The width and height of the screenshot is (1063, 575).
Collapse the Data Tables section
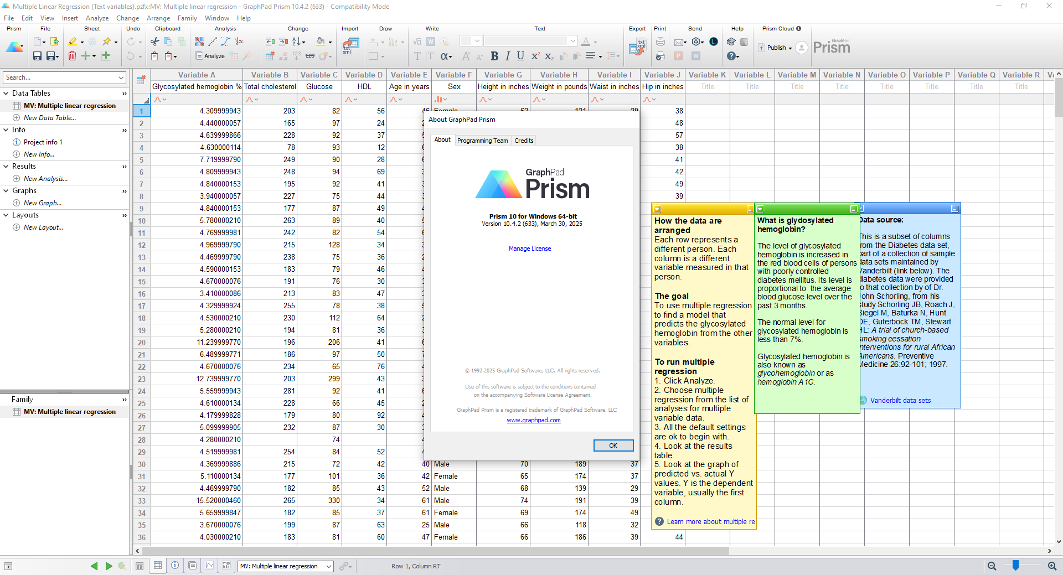pyautogui.click(x=6, y=93)
